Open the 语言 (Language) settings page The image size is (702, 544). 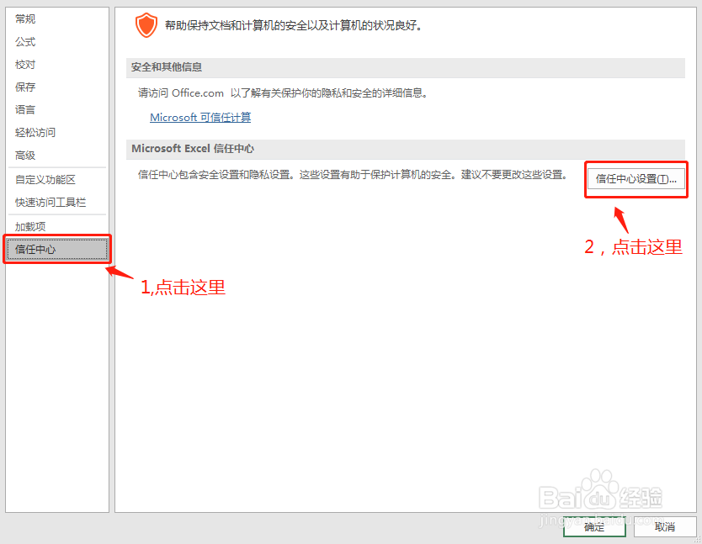[x=25, y=109]
